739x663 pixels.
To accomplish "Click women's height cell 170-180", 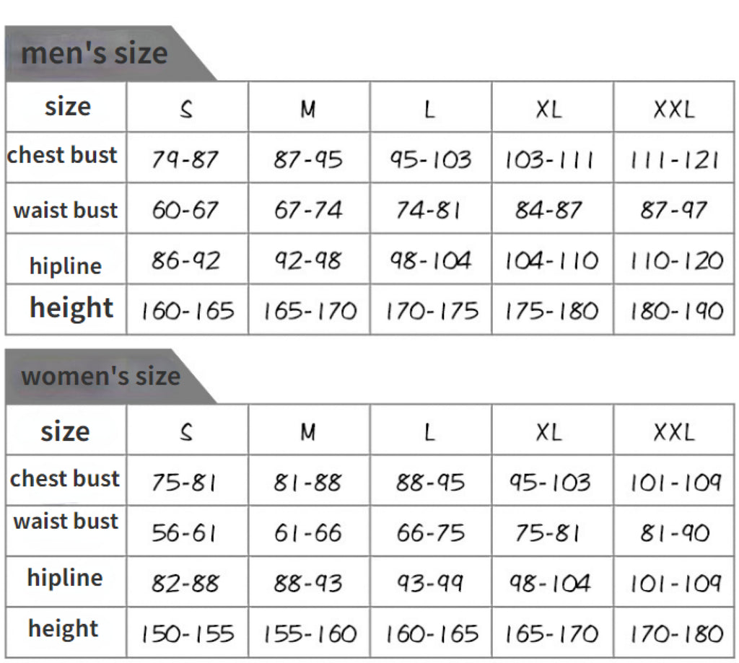I will pyautogui.click(x=675, y=634).
